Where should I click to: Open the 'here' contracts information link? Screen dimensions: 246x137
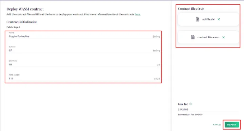click(x=138, y=14)
